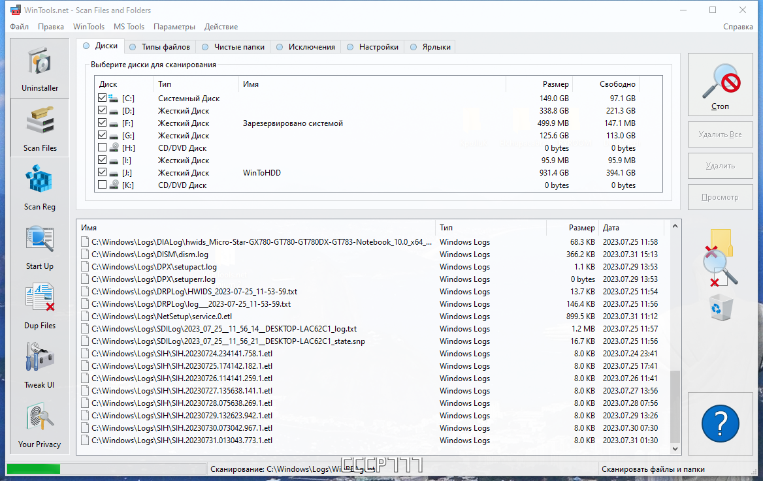Sort disks by the Свободно column header
This screenshot has width=763, height=481.
pyautogui.click(x=606, y=84)
